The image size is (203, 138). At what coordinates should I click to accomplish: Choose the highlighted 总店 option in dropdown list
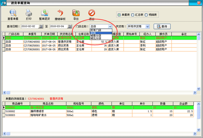101,33
